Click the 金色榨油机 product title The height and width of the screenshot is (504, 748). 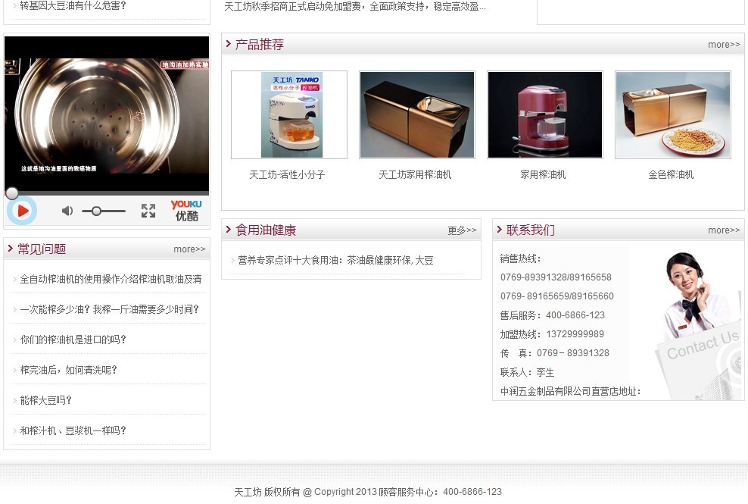tap(671, 175)
